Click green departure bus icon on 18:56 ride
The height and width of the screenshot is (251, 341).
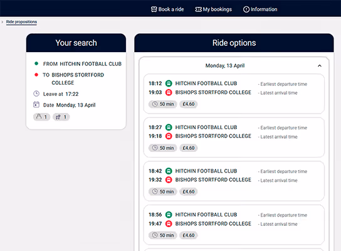(x=169, y=215)
